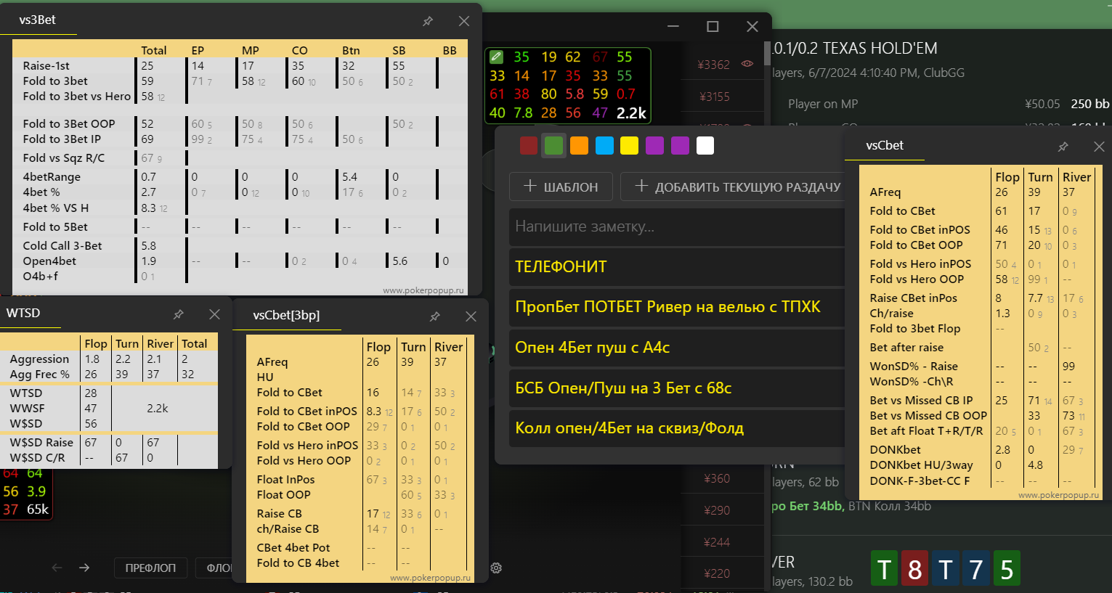Open www.pokerpopup.ru link in vs3Bet
The width and height of the screenshot is (1112, 593).
click(423, 290)
